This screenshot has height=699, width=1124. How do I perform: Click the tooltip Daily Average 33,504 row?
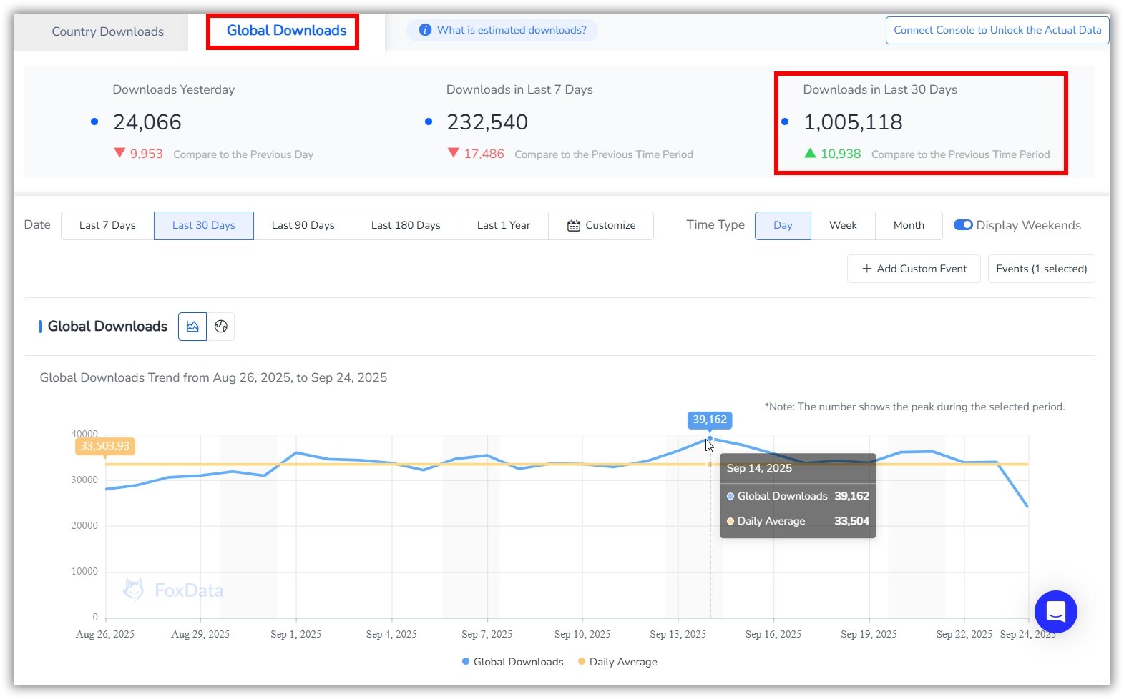click(x=798, y=521)
